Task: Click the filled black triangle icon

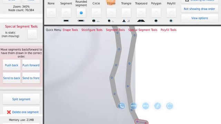Action: (x=124, y=21)
